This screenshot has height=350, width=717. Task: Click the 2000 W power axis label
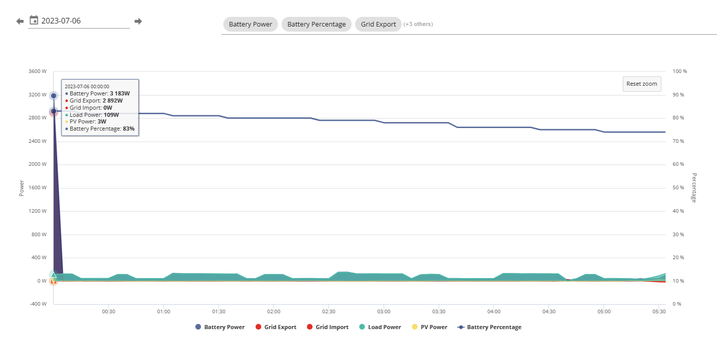(37, 164)
